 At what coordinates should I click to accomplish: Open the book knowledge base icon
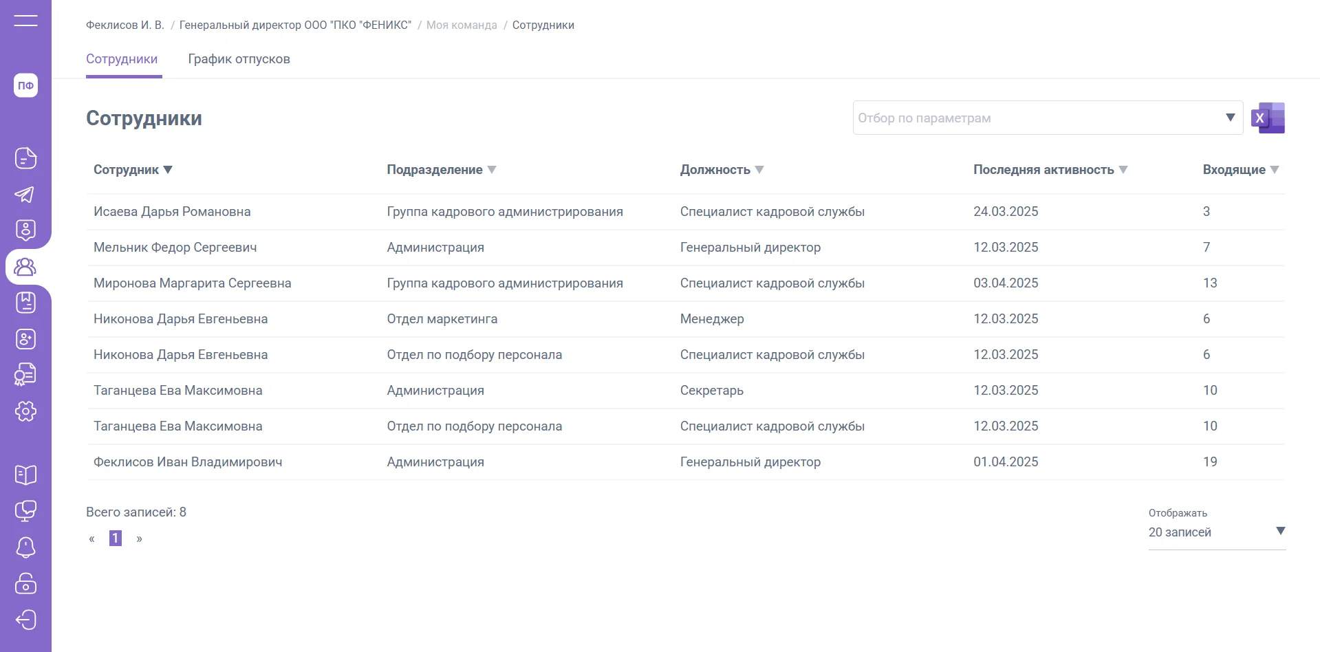pos(25,475)
